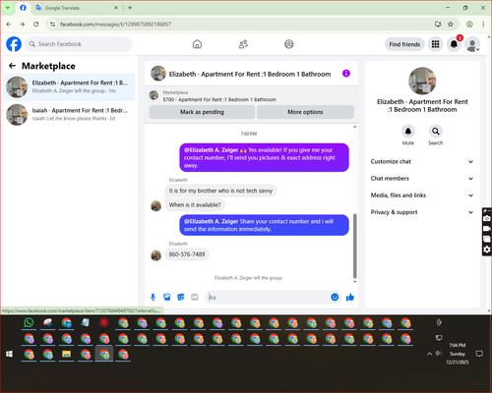Open the Windows notification center icon
The height and width of the screenshot is (393, 492).
coord(479,354)
